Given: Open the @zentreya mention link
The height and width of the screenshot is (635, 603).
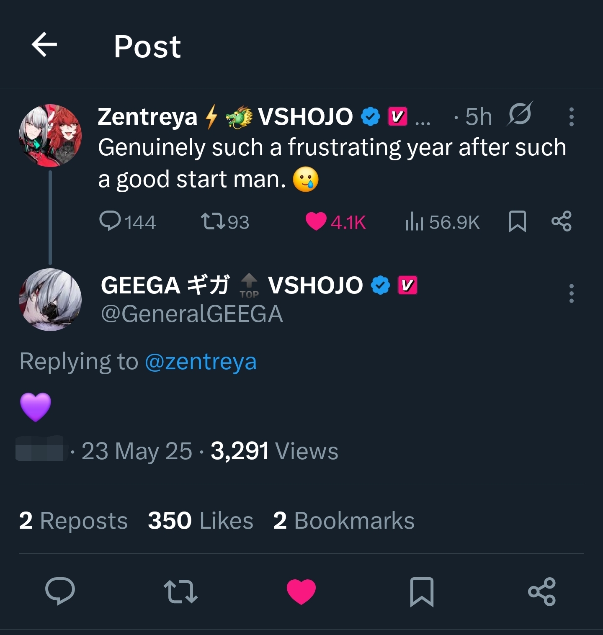Looking at the screenshot, I should pos(201,362).
